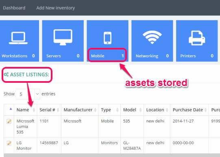Open the Workstations category label
This screenshot has width=220, height=157.
[15, 56]
